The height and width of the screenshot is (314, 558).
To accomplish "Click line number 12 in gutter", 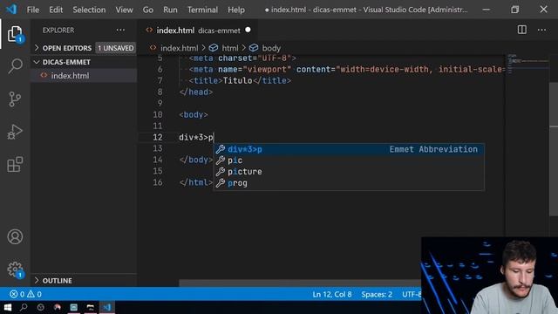I will (x=158, y=137).
